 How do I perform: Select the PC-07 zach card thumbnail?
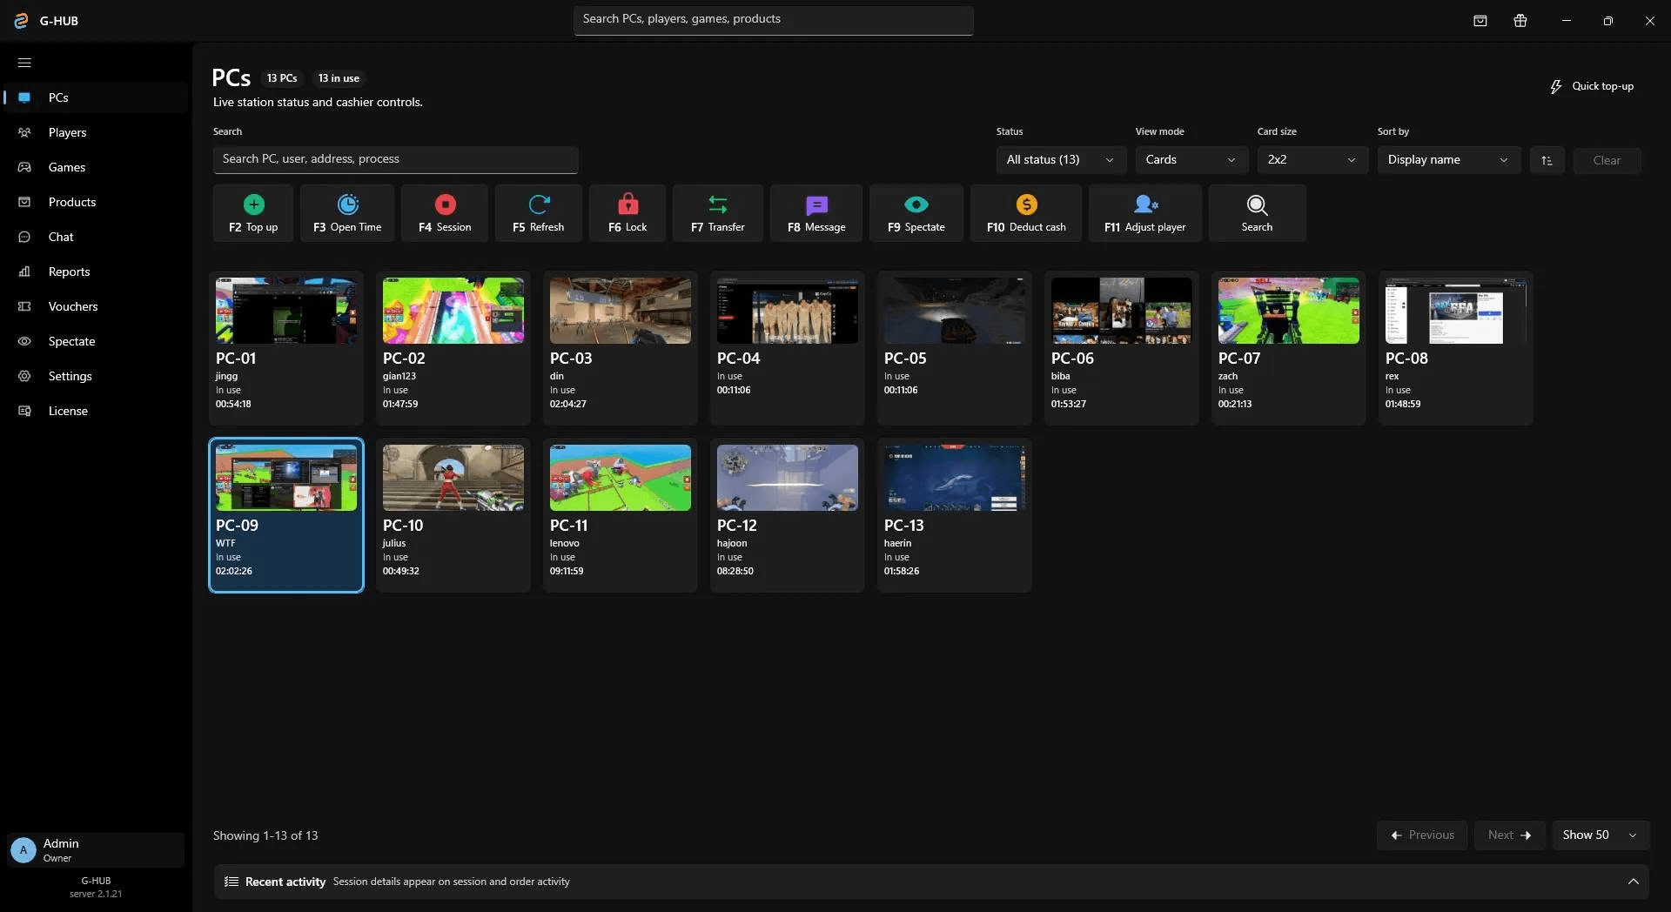[x=1289, y=311]
